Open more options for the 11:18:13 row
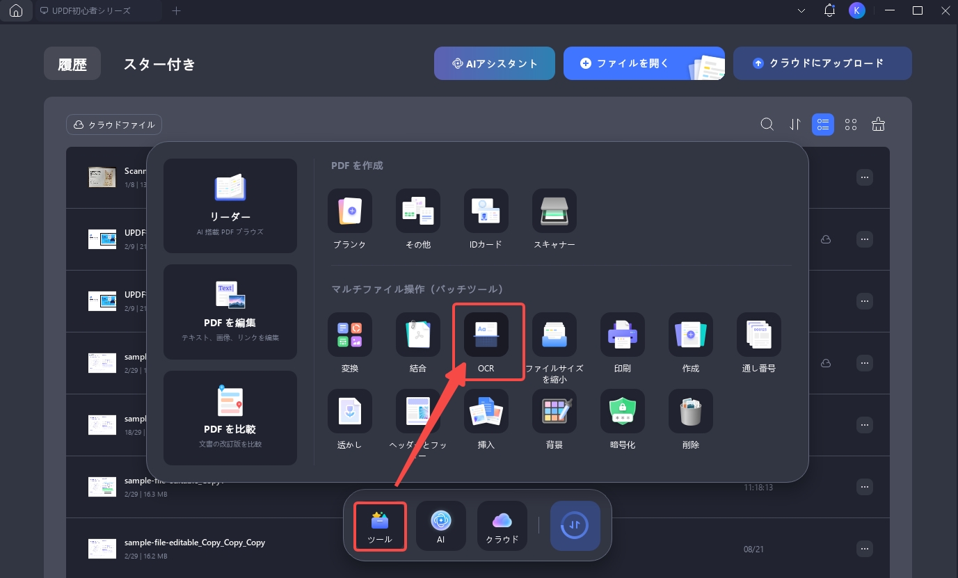 [865, 487]
